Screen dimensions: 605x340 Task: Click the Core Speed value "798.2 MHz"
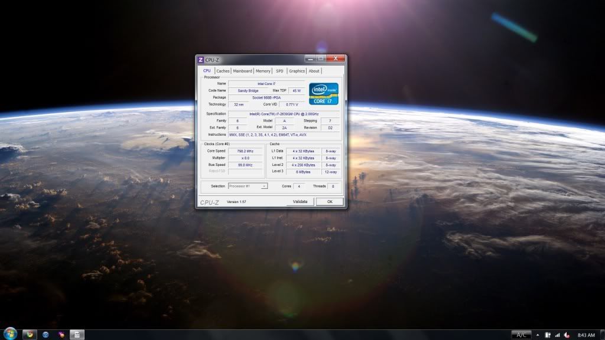pyautogui.click(x=245, y=151)
